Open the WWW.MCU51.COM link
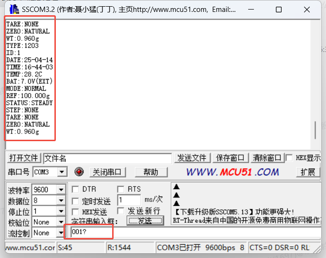This screenshot has width=326, height=258. [232, 172]
